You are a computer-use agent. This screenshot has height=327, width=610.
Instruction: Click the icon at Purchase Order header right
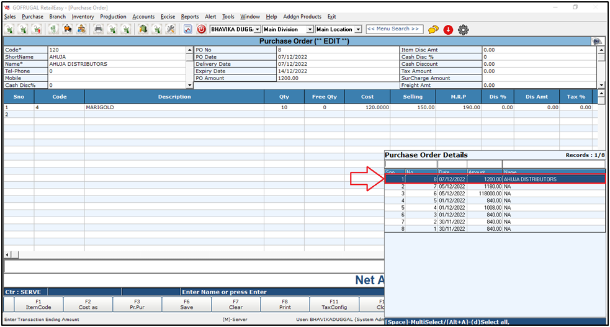[x=597, y=41]
